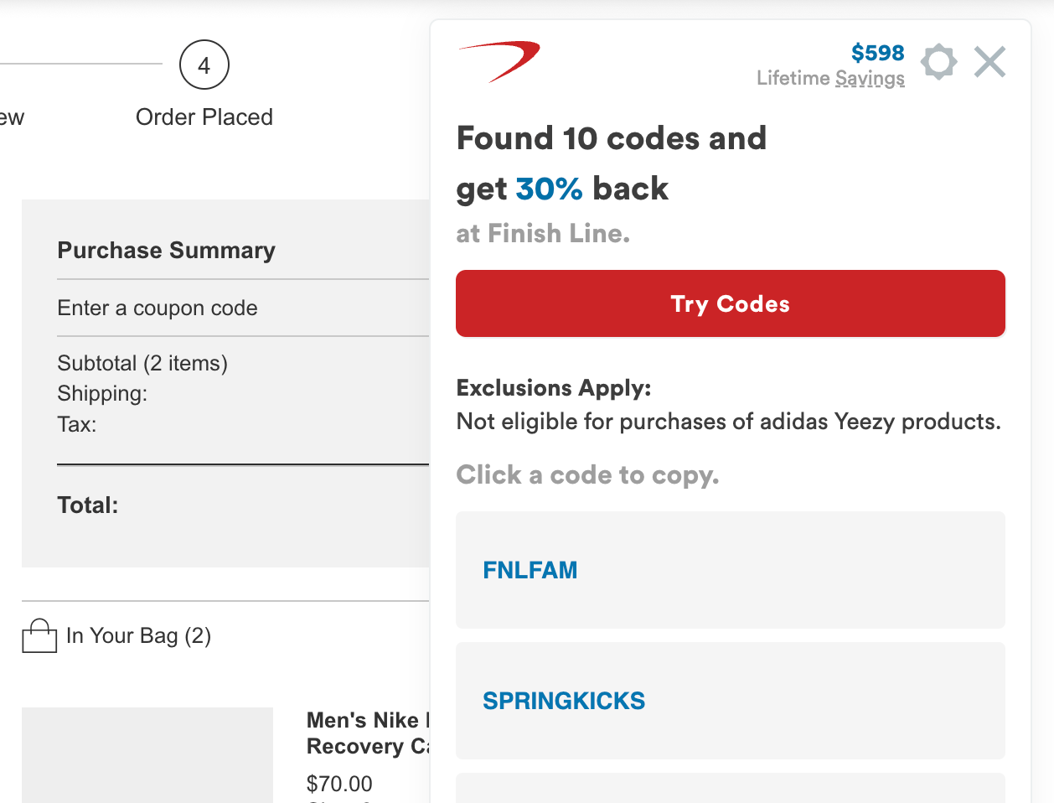1054x803 pixels.
Task: Click the $598 savings amount
Action: coord(877,53)
